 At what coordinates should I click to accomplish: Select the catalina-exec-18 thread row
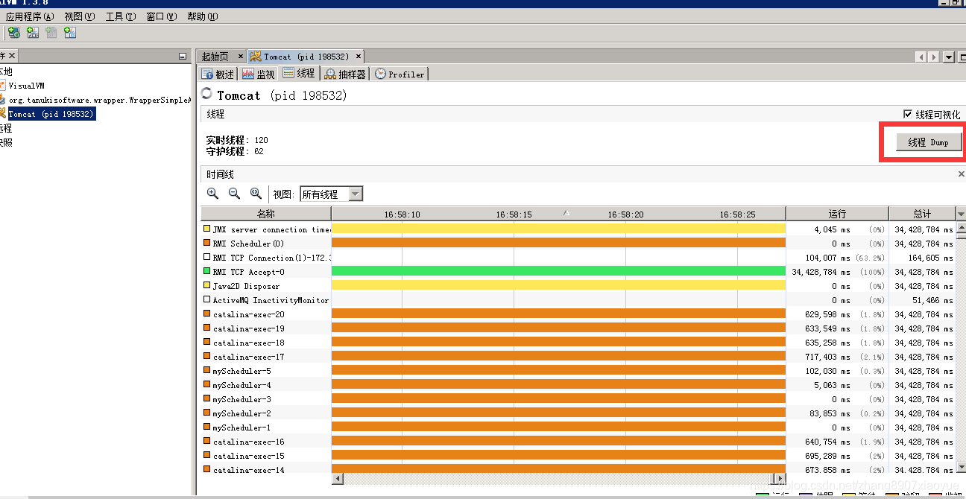pyautogui.click(x=578, y=343)
